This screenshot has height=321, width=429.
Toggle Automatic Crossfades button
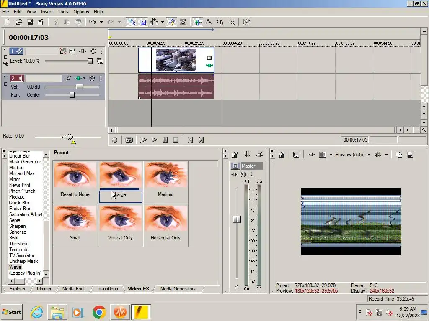click(x=143, y=22)
